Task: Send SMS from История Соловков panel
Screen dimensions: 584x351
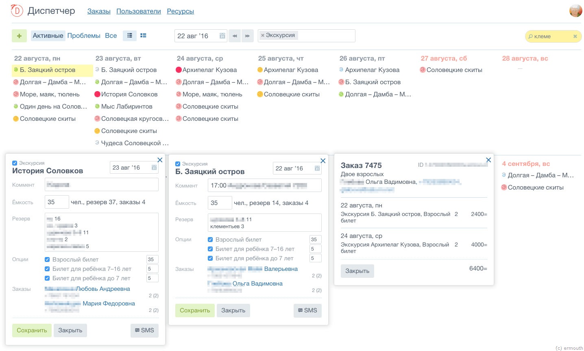Action: click(144, 330)
